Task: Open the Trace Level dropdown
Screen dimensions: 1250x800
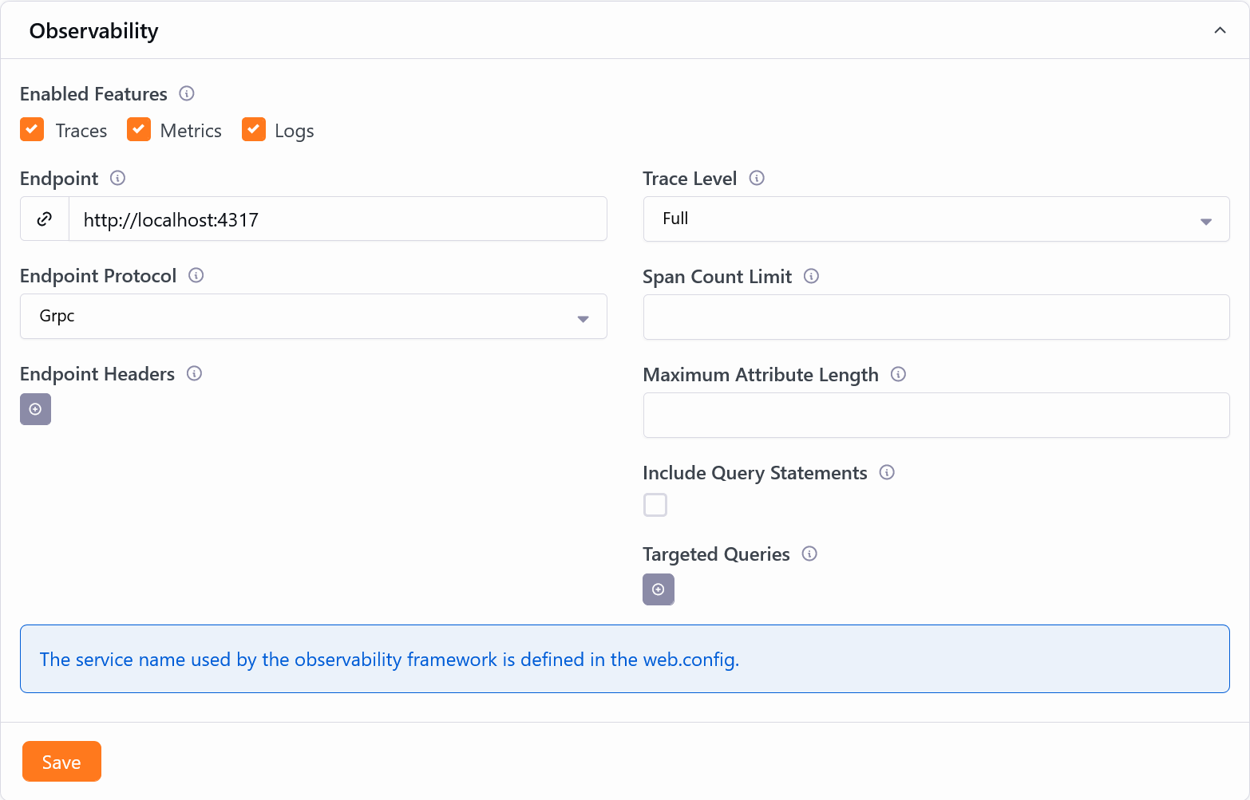Action: (936, 219)
